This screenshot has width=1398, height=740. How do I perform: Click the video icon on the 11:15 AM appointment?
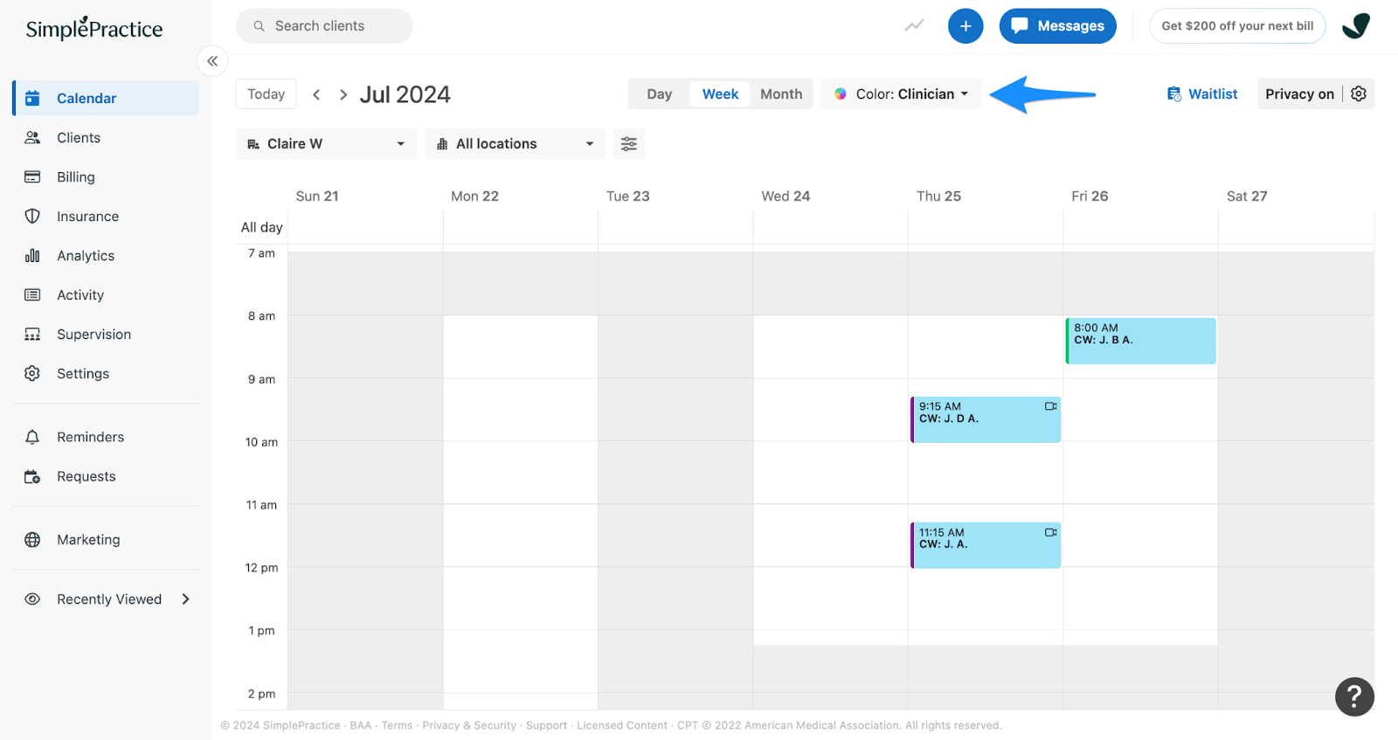pyautogui.click(x=1050, y=532)
